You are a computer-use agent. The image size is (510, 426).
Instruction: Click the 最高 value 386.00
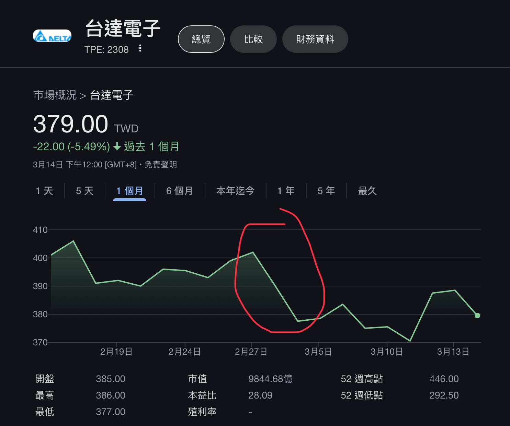pos(111,395)
